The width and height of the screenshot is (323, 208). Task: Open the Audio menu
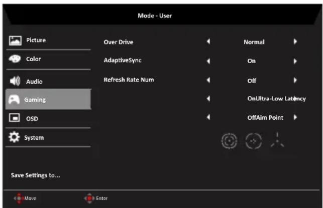48,81
